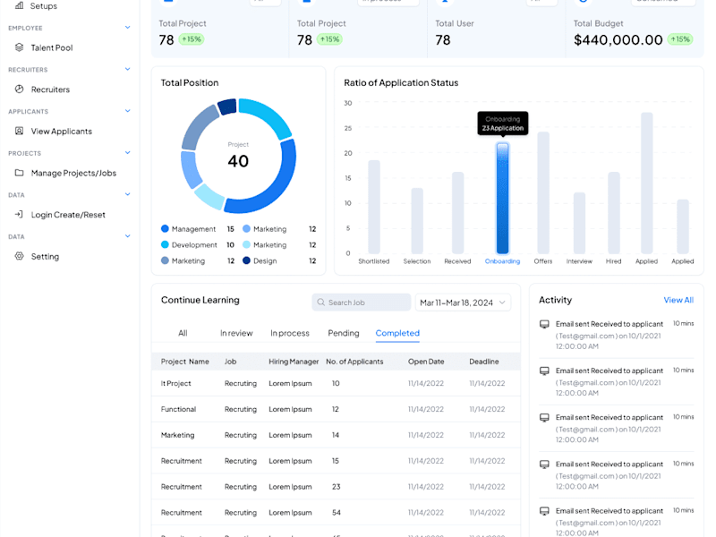Click the Deadline column header

(x=484, y=362)
